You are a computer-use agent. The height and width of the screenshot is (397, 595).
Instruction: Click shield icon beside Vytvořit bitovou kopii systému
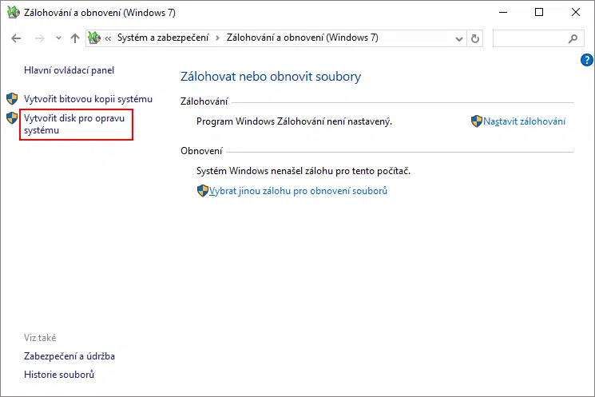pyautogui.click(x=12, y=99)
